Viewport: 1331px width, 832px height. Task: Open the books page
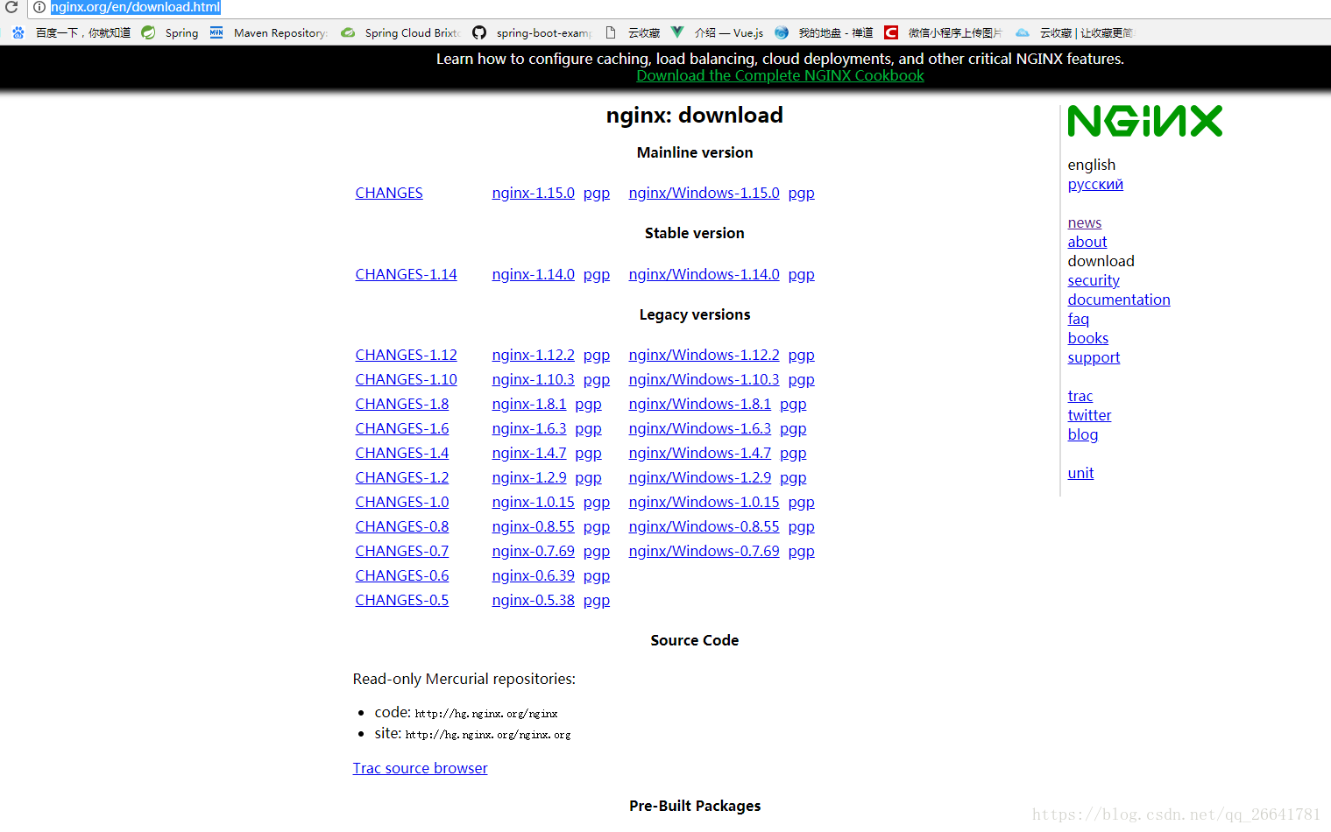(x=1088, y=338)
